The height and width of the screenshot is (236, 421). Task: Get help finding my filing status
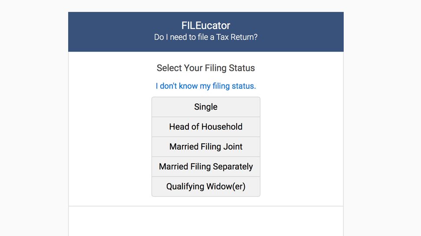pos(206,86)
